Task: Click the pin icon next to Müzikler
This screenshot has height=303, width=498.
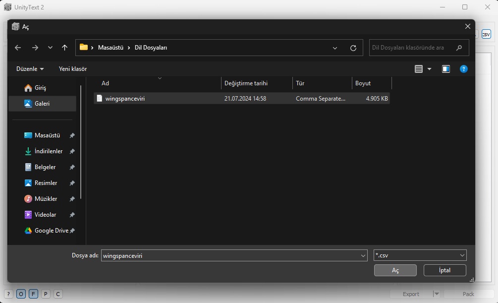Action: [x=72, y=199]
